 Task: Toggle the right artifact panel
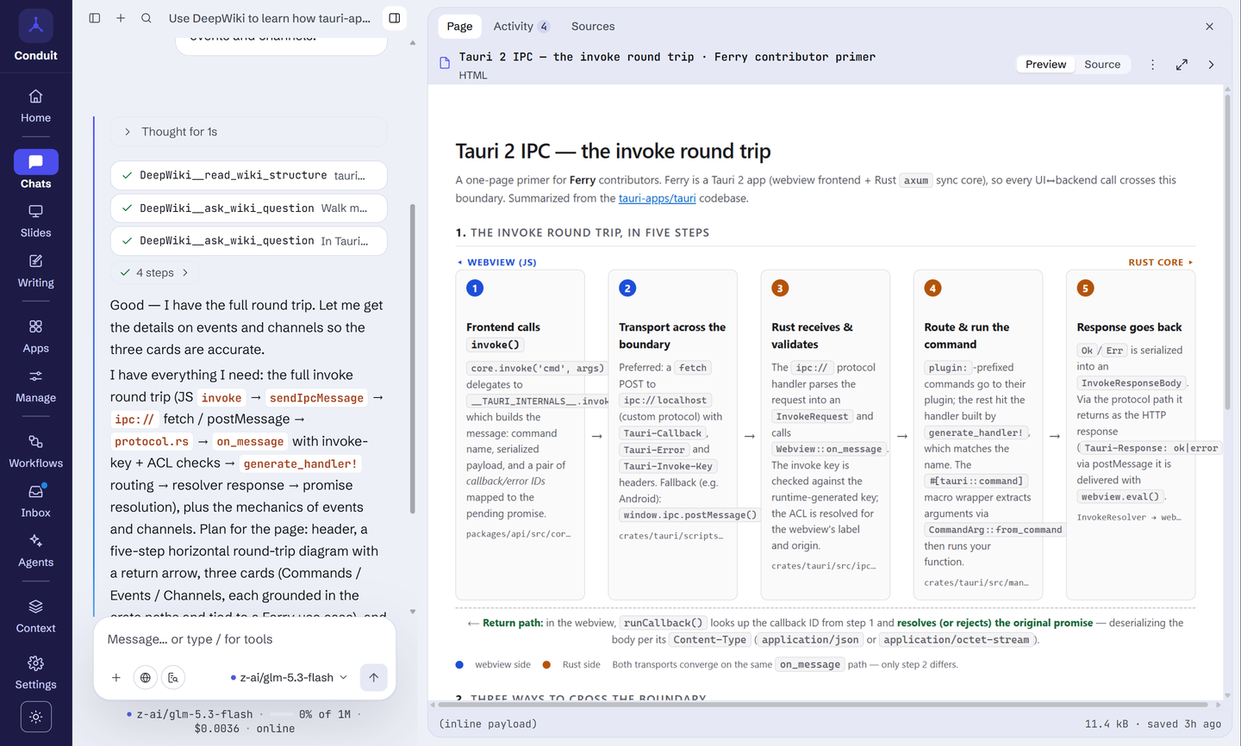[394, 18]
